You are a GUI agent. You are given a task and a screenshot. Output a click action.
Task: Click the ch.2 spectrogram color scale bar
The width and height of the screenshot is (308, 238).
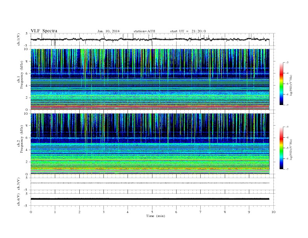point(281,148)
